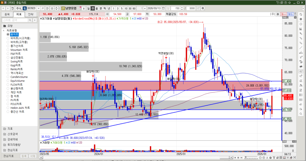
Task: Select the P&F차트 radio button
Action: click(8, 54)
